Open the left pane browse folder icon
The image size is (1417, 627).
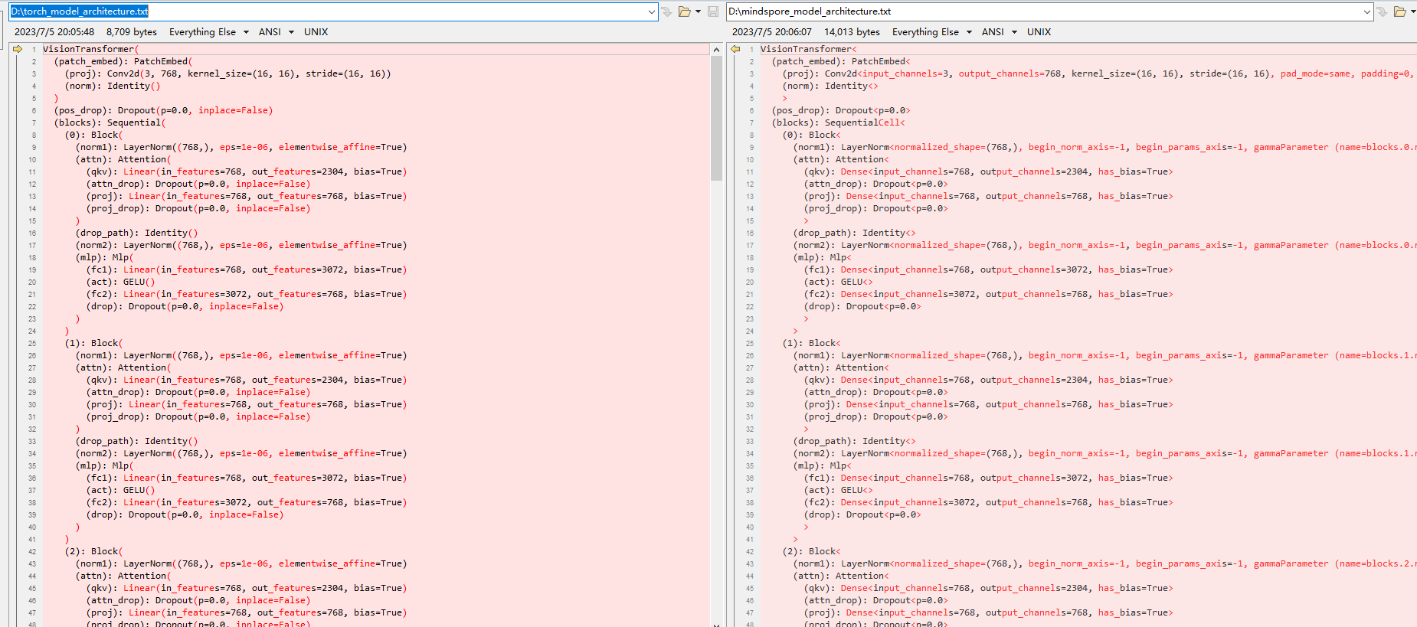[x=685, y=11]
